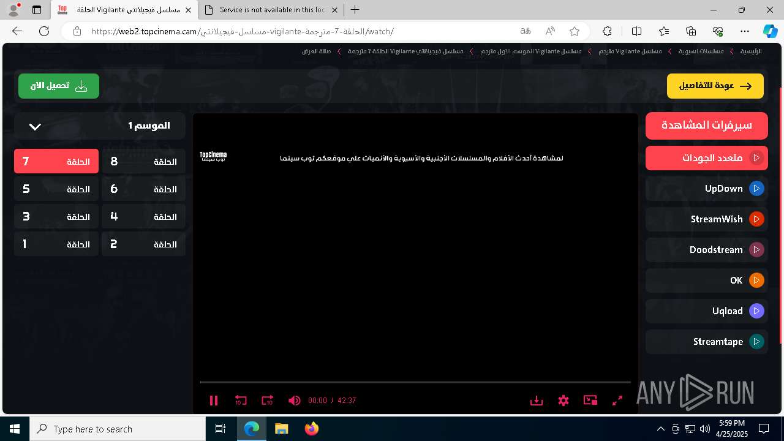784x441 pixels.
Task: Show hidden system tray icons
Action: pos(660,429)
